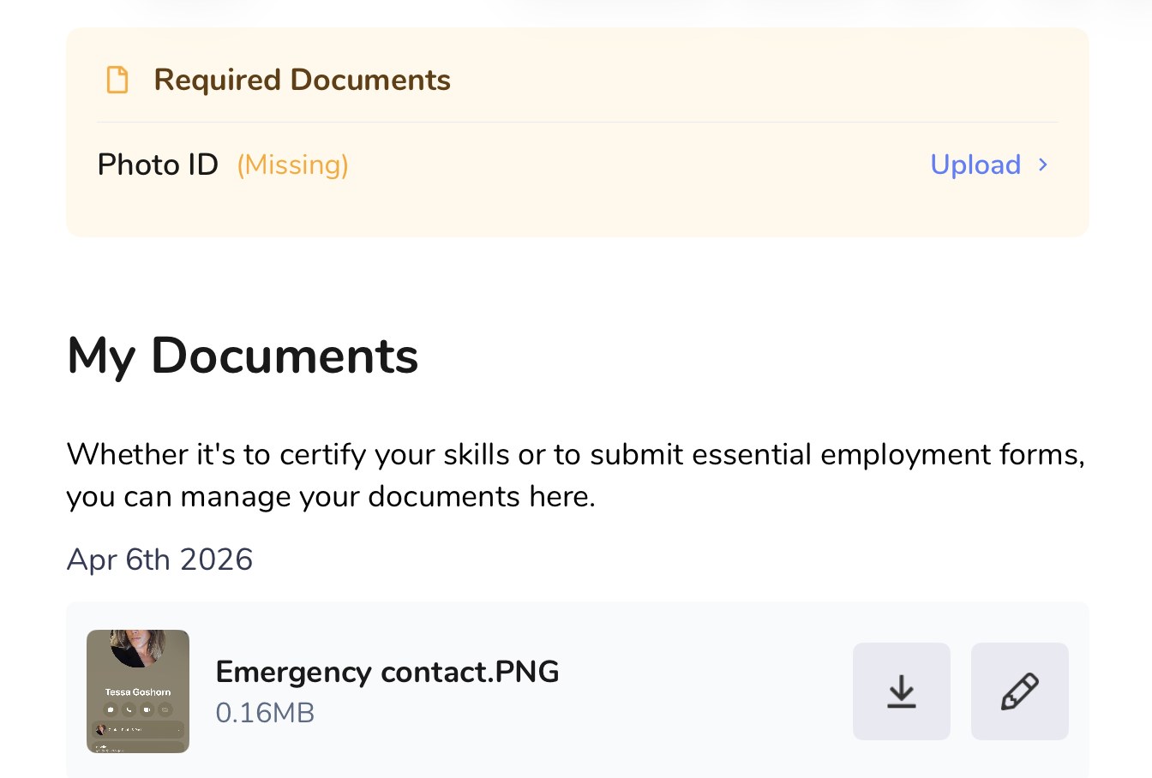The width and height of the screenshot is (1152, 778).
Task: Open the Emergency contact image thumbnail
Action: point(138,691)
